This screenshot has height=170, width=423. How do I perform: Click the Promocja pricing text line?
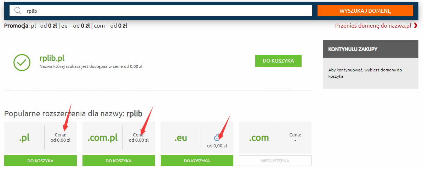[x=66, y=26]
